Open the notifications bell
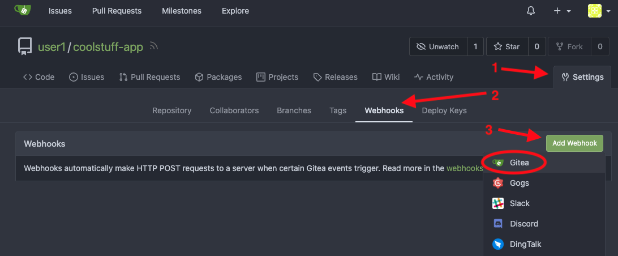The height and width of the screenshot is (256, 618). point(531,11)
